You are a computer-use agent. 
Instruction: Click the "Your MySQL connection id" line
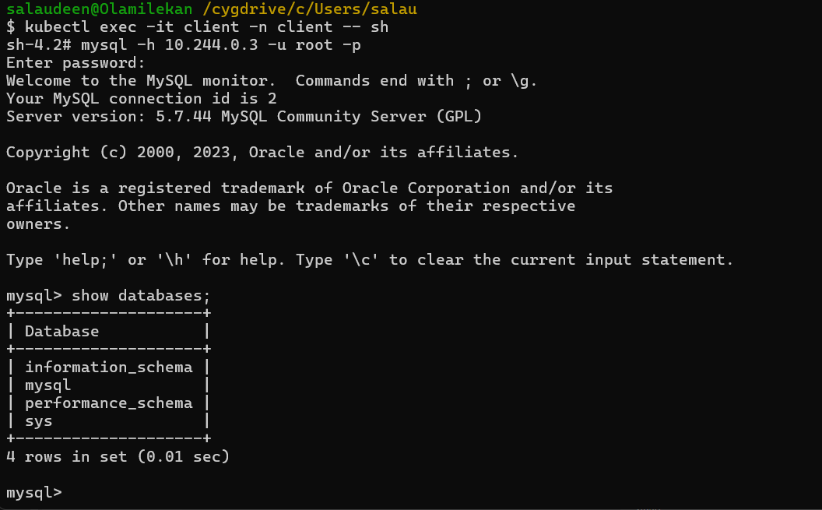[x=141, y=99]
